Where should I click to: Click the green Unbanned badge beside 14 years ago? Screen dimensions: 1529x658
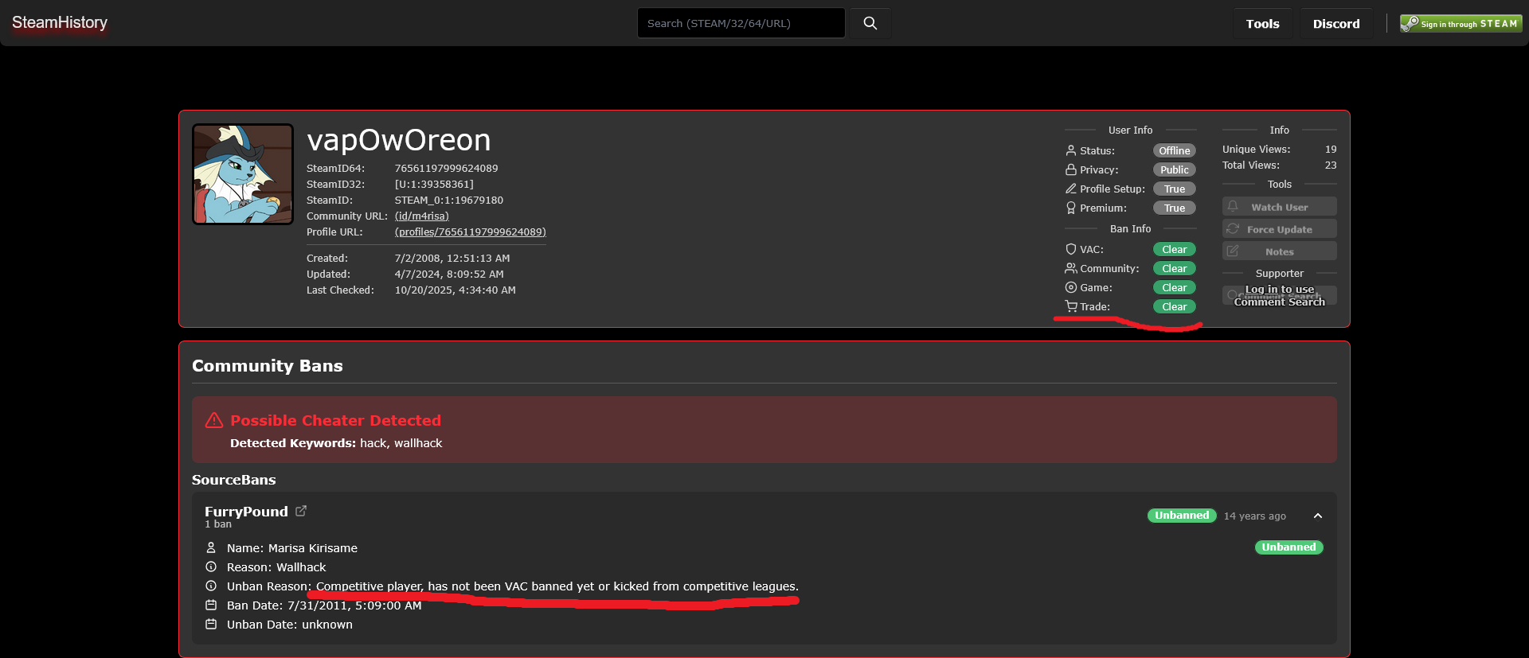1182,516
